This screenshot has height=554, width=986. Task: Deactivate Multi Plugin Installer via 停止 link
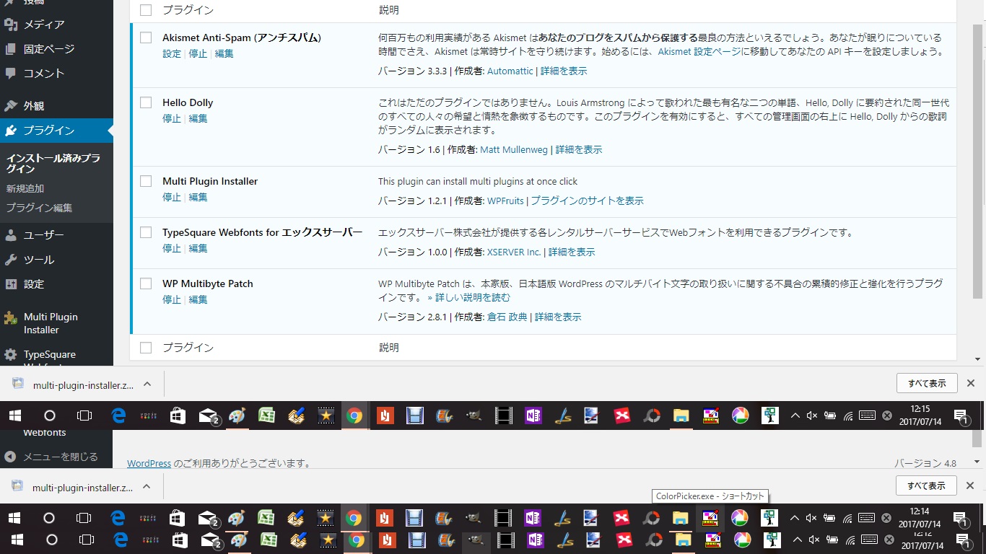[x=172, y=197]
